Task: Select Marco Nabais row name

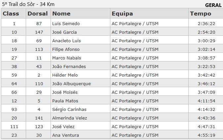Action: (x=66, y=58)
